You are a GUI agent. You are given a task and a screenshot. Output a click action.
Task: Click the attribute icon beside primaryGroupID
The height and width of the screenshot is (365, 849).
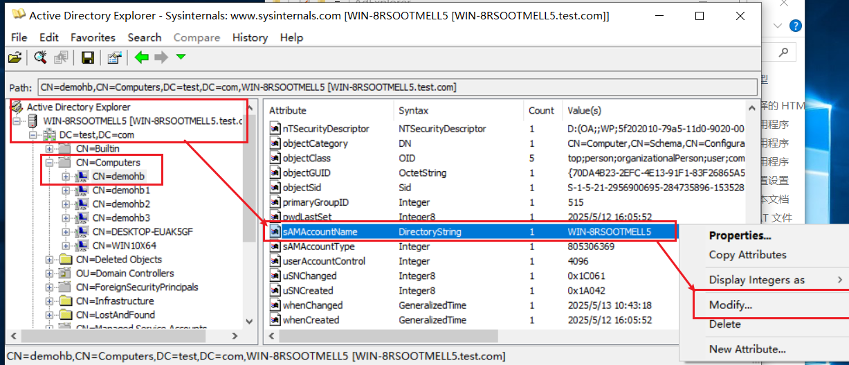coord(275,202)
